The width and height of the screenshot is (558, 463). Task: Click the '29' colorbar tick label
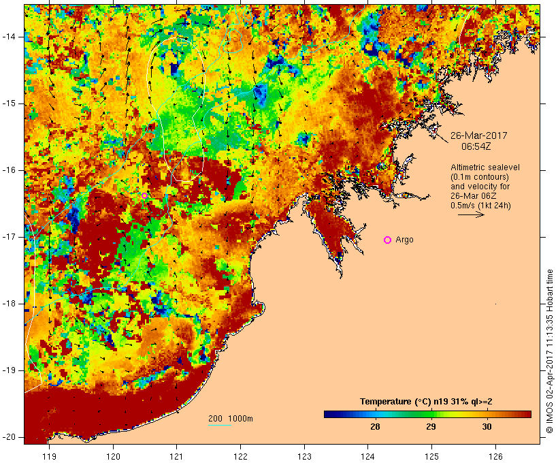click(x=431, y=427)
